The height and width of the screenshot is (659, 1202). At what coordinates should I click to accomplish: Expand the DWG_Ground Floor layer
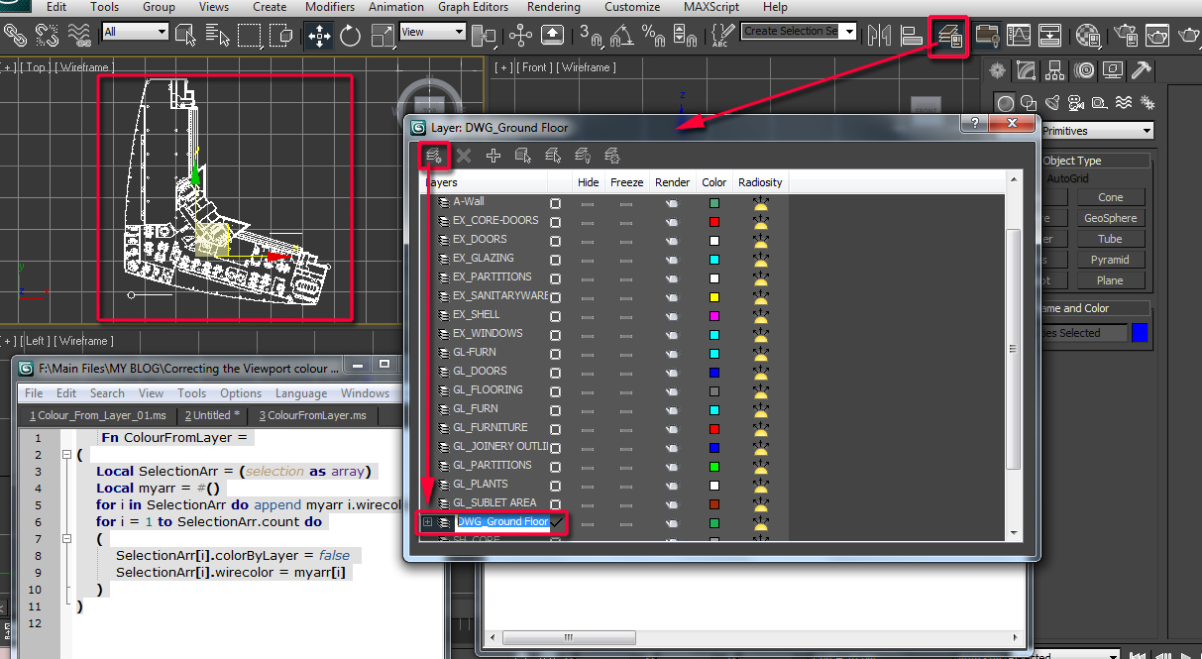[427, 522]
